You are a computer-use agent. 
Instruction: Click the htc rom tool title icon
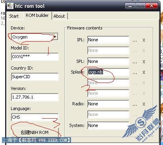(x=10, y=6)
